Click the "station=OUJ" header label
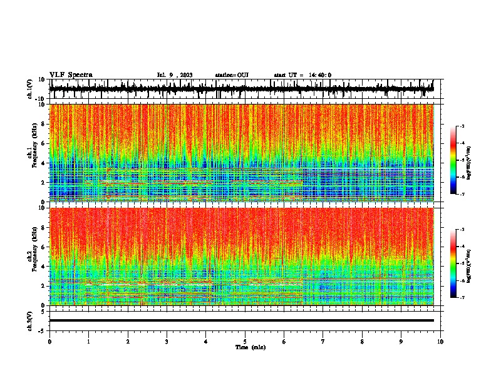The width and height of the screenshot is (496, 383). [x=232, y=75]
